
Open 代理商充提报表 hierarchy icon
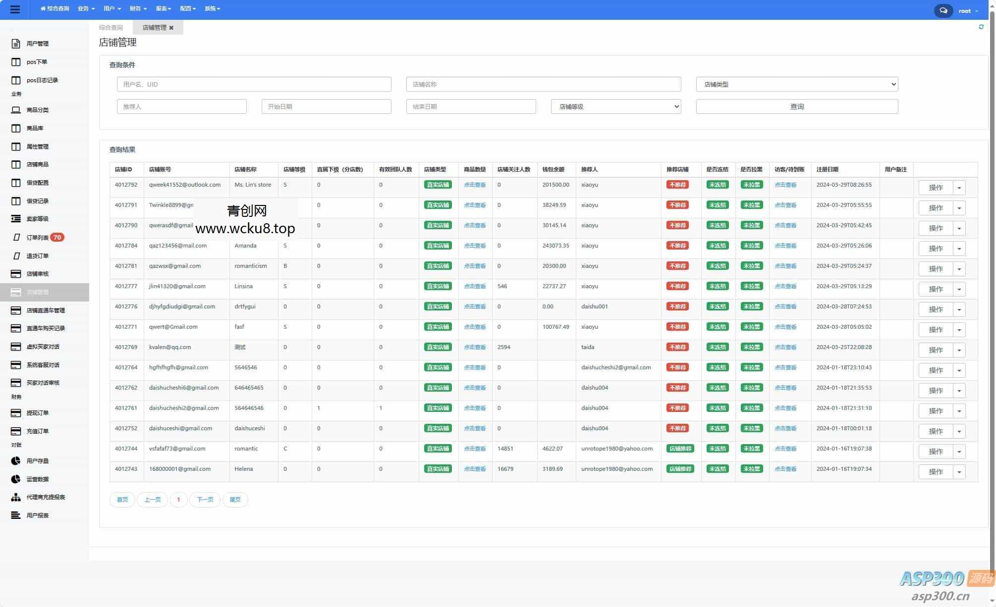tap(16, 497)
